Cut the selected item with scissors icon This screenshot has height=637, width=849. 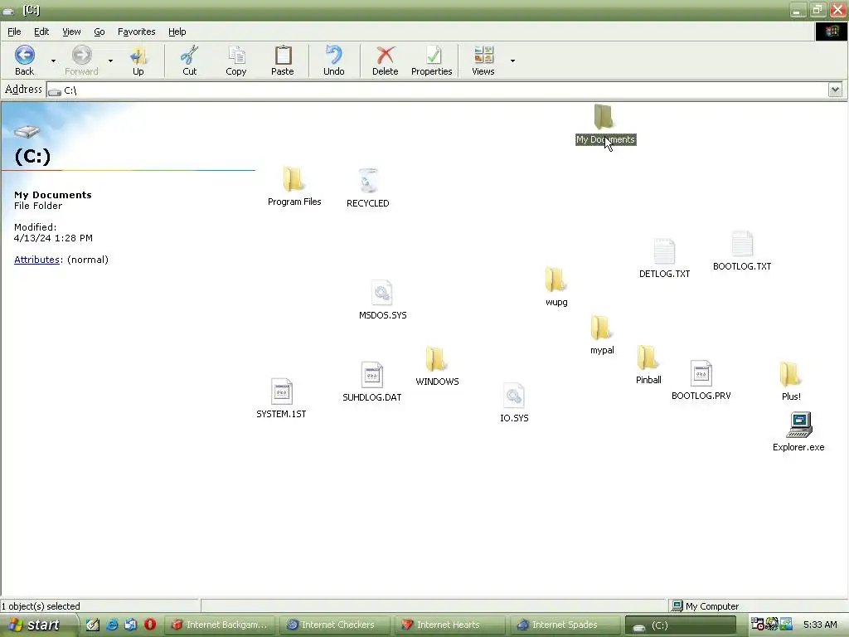click(190, 60)
